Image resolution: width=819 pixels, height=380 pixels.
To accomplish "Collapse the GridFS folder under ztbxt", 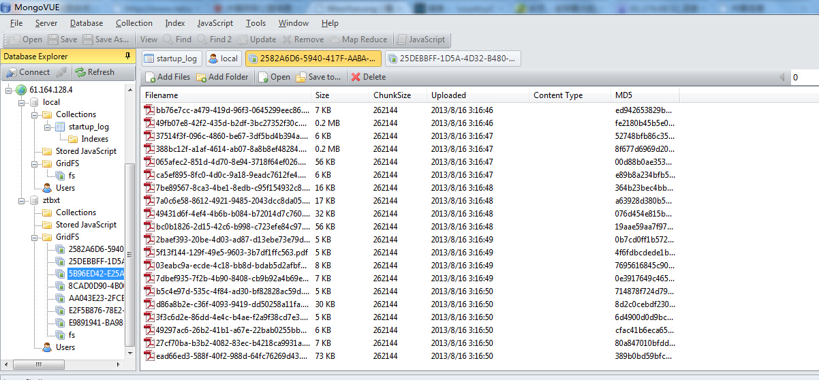I will coord(35,237).
